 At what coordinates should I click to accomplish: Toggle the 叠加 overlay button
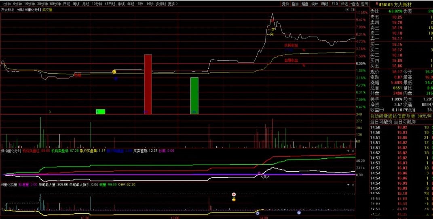click(x=295, y=4)
